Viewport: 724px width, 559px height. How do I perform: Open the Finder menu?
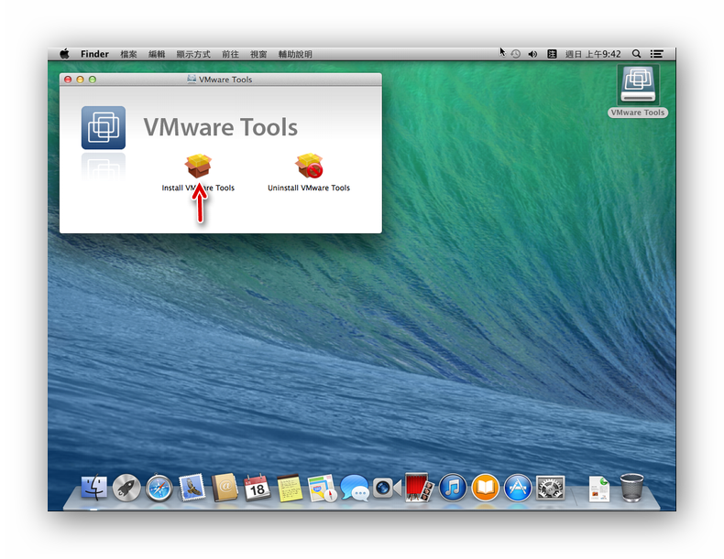tap(94, 54)
